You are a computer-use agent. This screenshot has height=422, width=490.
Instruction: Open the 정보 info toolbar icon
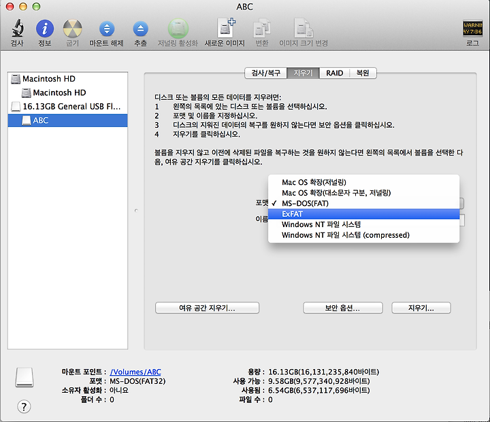(45, 29)
